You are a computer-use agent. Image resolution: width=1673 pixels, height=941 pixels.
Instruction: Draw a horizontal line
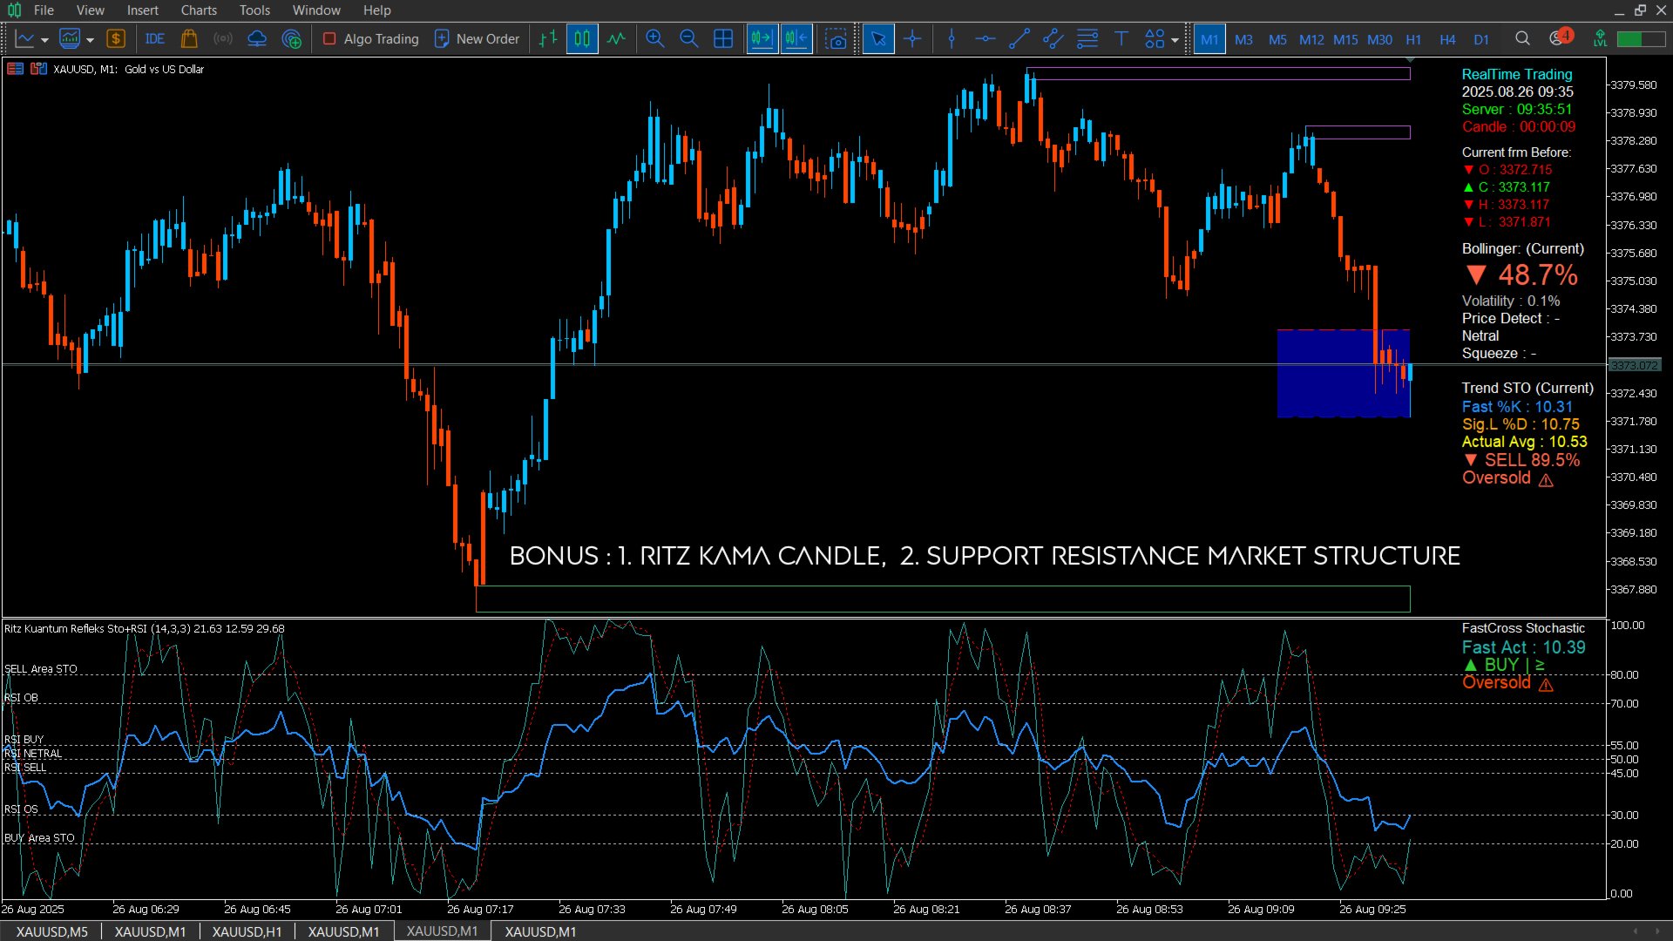(986, 39)
